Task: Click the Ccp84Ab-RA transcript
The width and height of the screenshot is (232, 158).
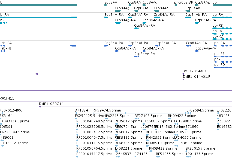Action: click(188, 17)
